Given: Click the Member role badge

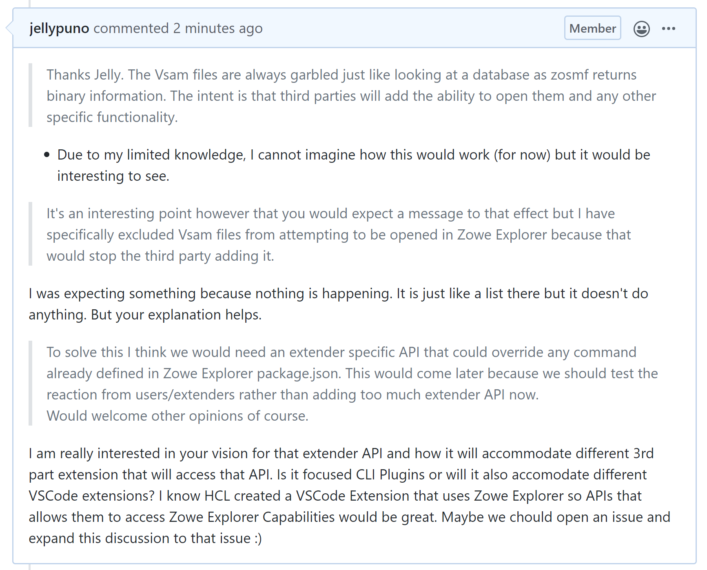Looking at the screenshot, I should pos(592,28).
